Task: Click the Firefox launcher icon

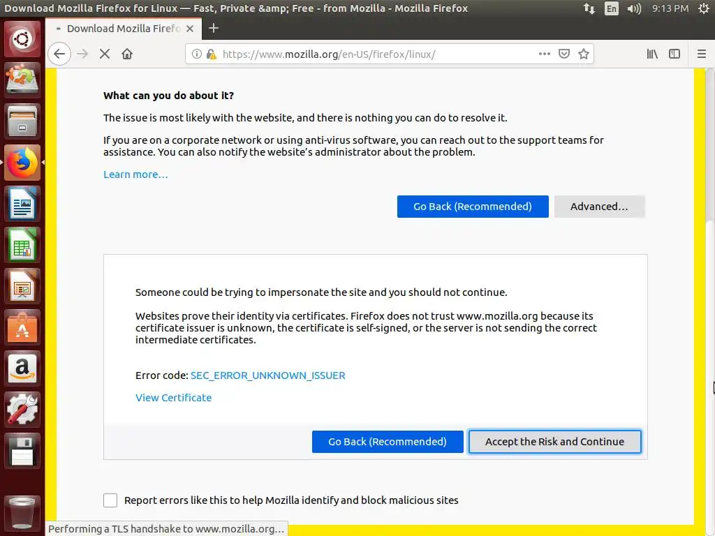Action: click(x=22, y=162)
